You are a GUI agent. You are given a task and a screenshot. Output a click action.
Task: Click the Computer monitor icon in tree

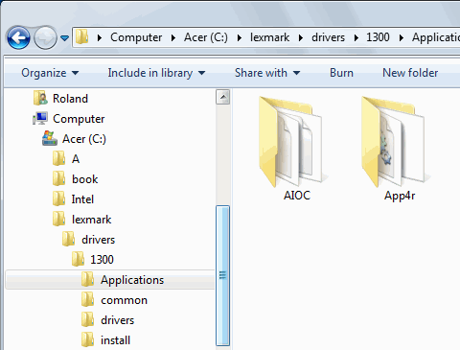(x=40, y=118)
